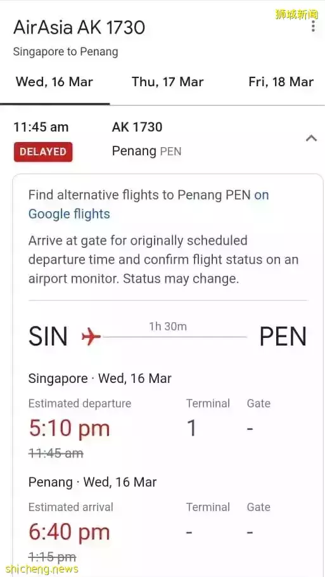Viewport: 325px width, 577px height.
Task: Open the three-dot more options menu
Action: coord(313,26)
